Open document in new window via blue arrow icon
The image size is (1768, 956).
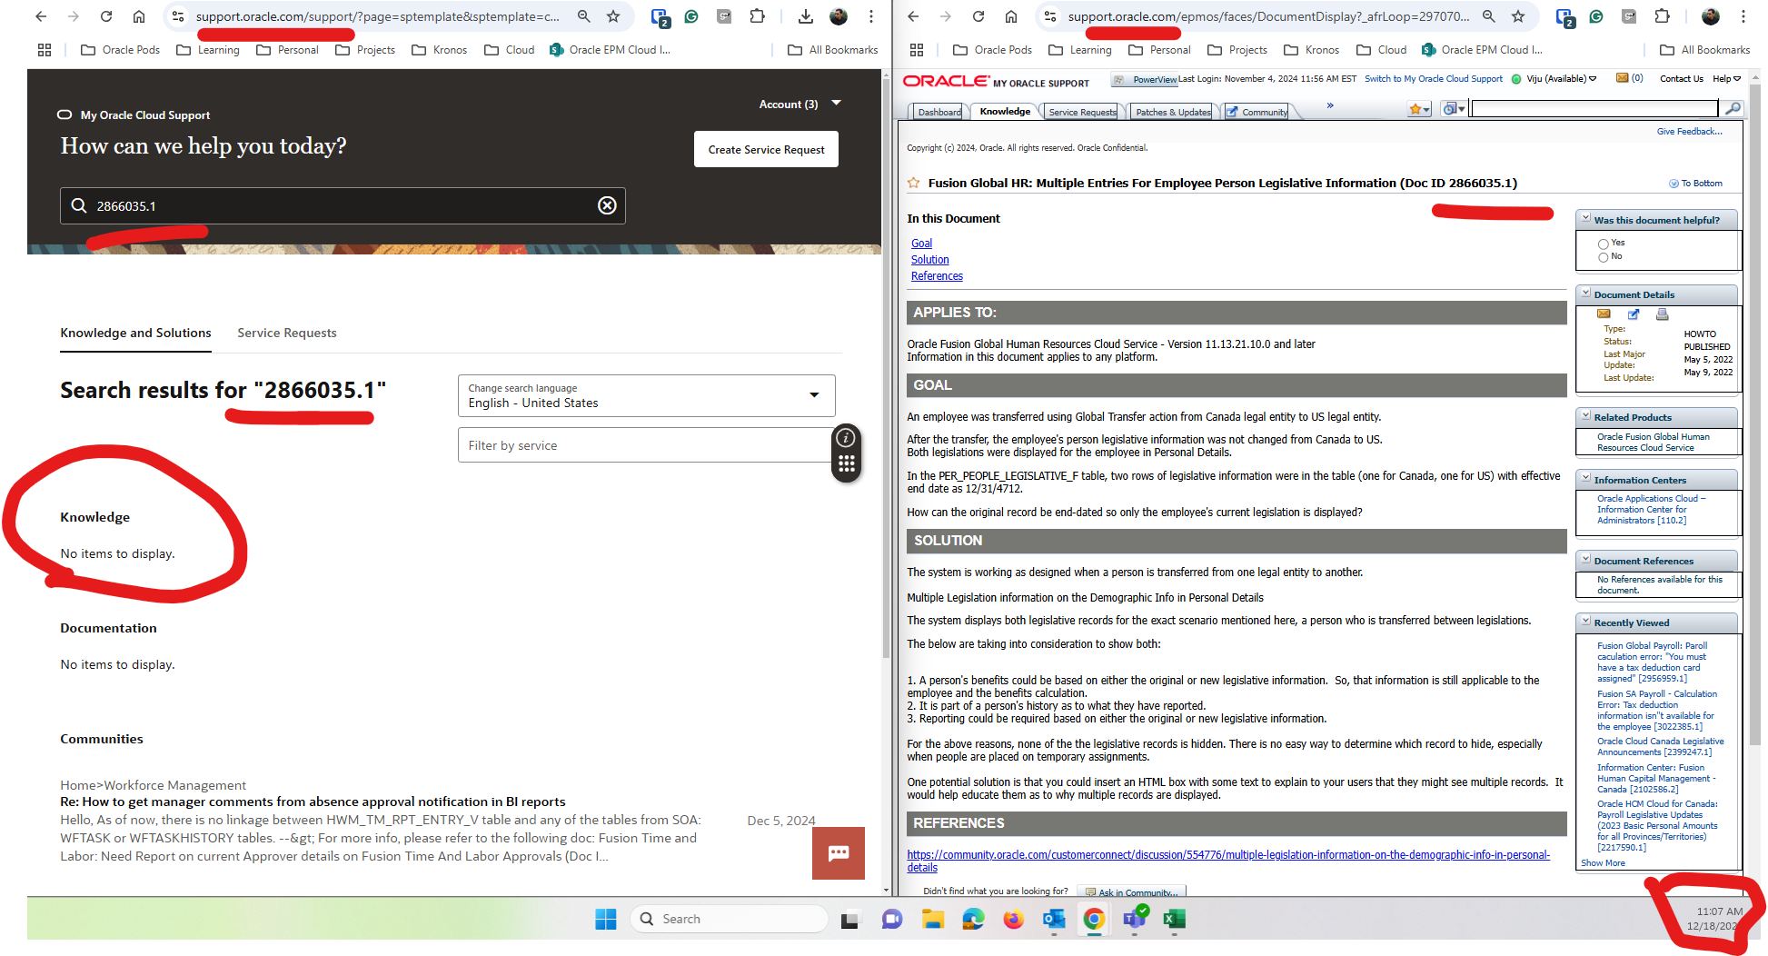[1634, 314]
